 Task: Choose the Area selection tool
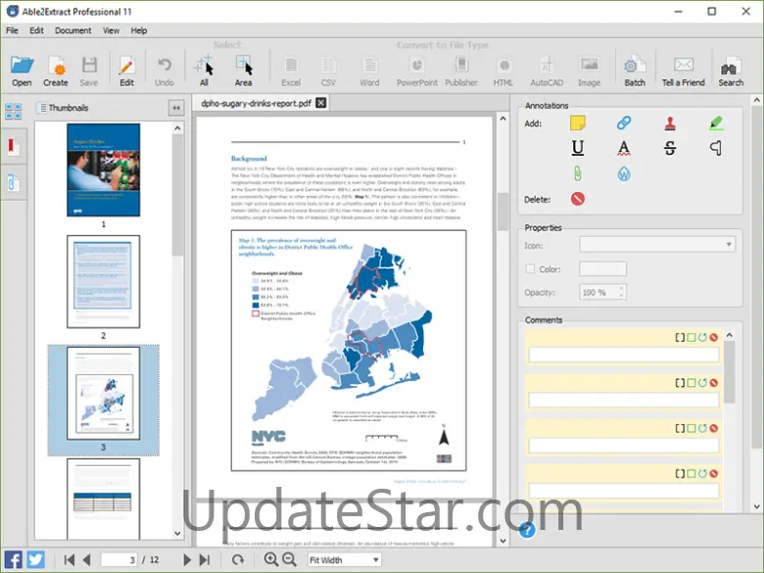243,72
